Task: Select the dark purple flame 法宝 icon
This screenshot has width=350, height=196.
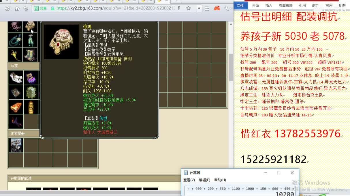Action: 16,122
